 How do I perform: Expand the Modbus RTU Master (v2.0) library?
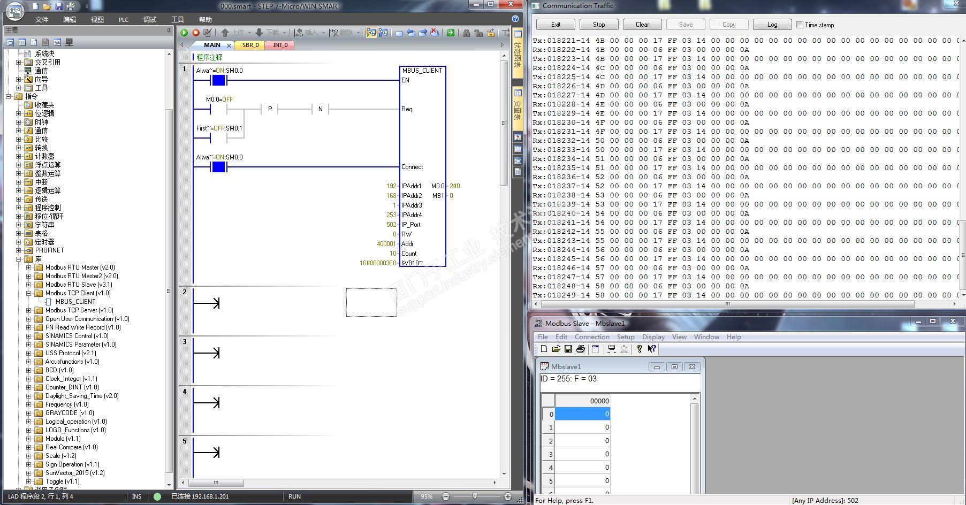(29, 267)
